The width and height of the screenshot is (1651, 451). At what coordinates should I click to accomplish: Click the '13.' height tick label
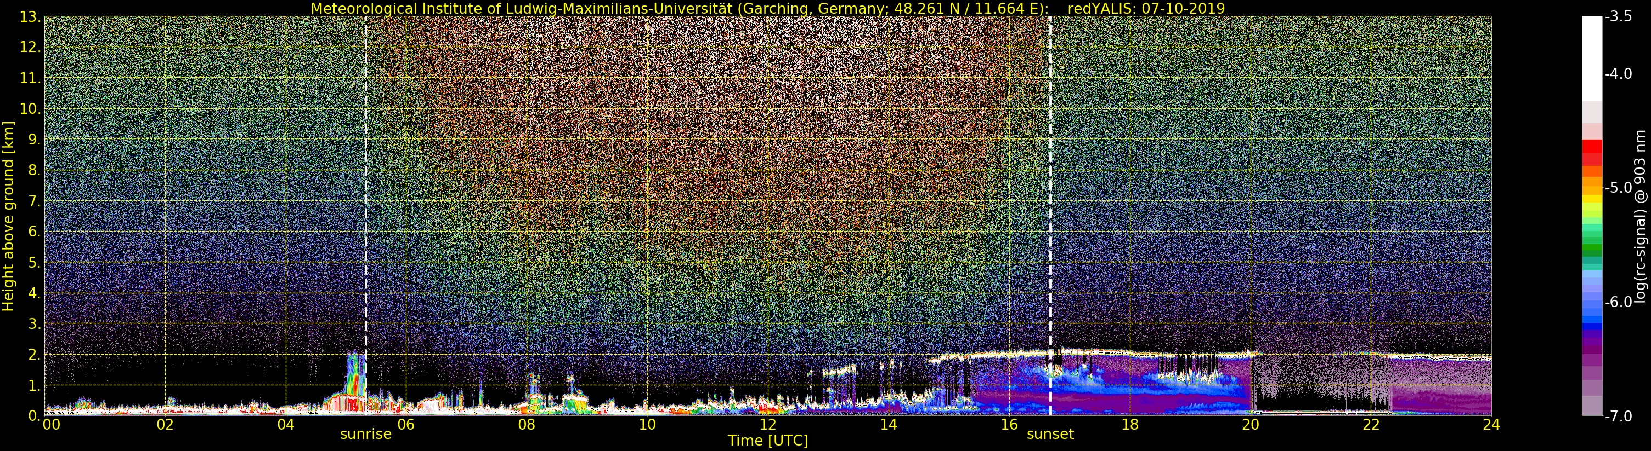30,16
